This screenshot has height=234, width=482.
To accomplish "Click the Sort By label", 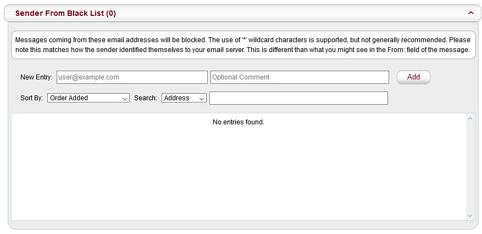I will coord(31,98).
